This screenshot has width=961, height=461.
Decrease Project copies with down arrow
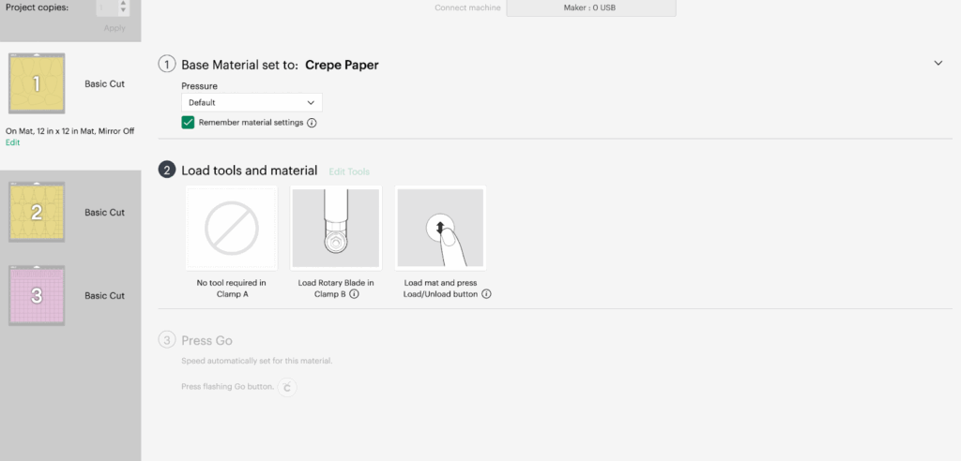click(x=123, y=11)
